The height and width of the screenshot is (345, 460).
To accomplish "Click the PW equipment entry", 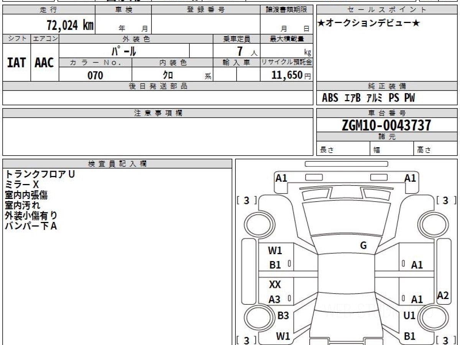I will click(409, 98).
